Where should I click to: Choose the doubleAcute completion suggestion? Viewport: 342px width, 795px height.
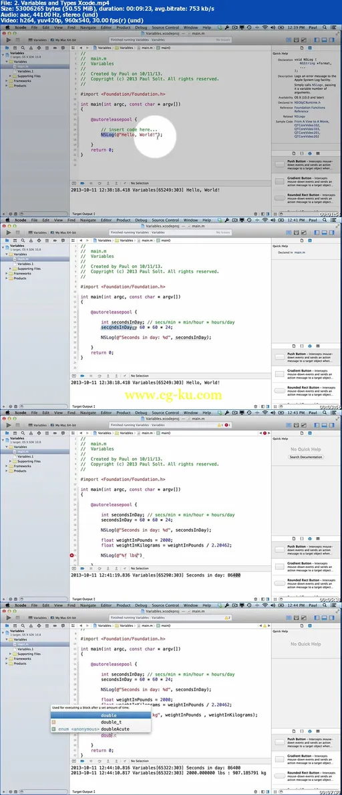(x=100, y=729)
